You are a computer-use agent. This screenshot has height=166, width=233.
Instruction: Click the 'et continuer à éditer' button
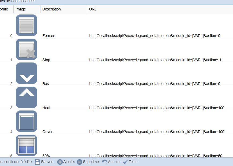click(17, 162)
